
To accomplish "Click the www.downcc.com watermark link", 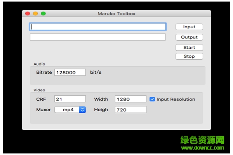I will tap(203, 148).
